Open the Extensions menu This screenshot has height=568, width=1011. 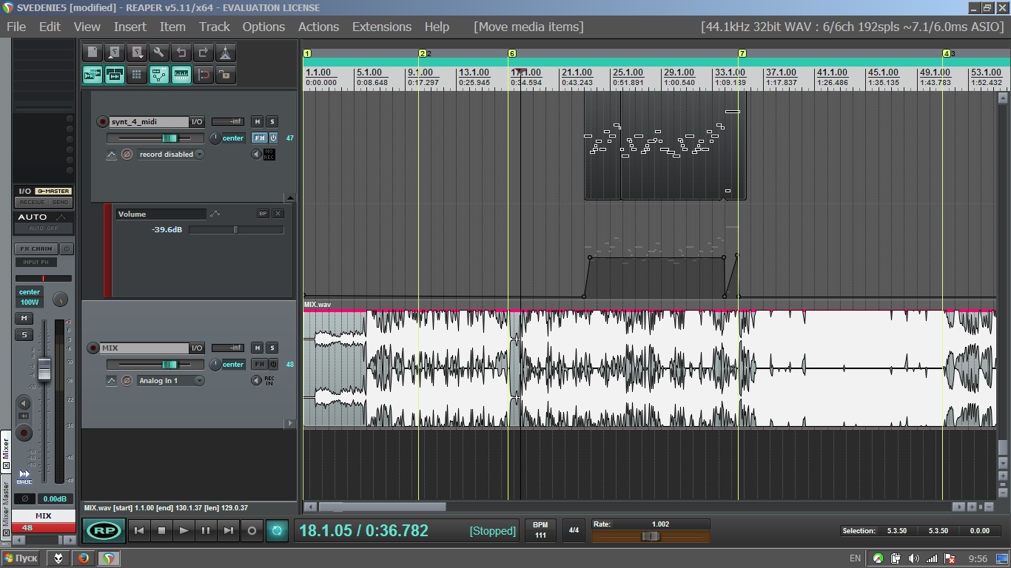point(381,27)
